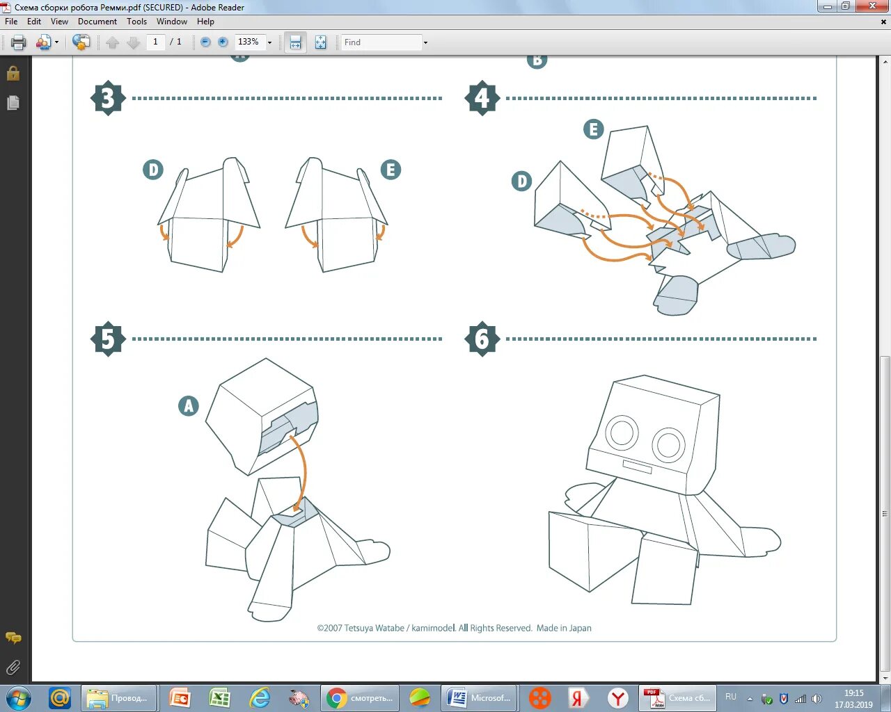Image resolution: width=891 pixels, height=712 pixels.
Task: Open the Pages thumbnails panel icon
Action: tap(13, 103)
